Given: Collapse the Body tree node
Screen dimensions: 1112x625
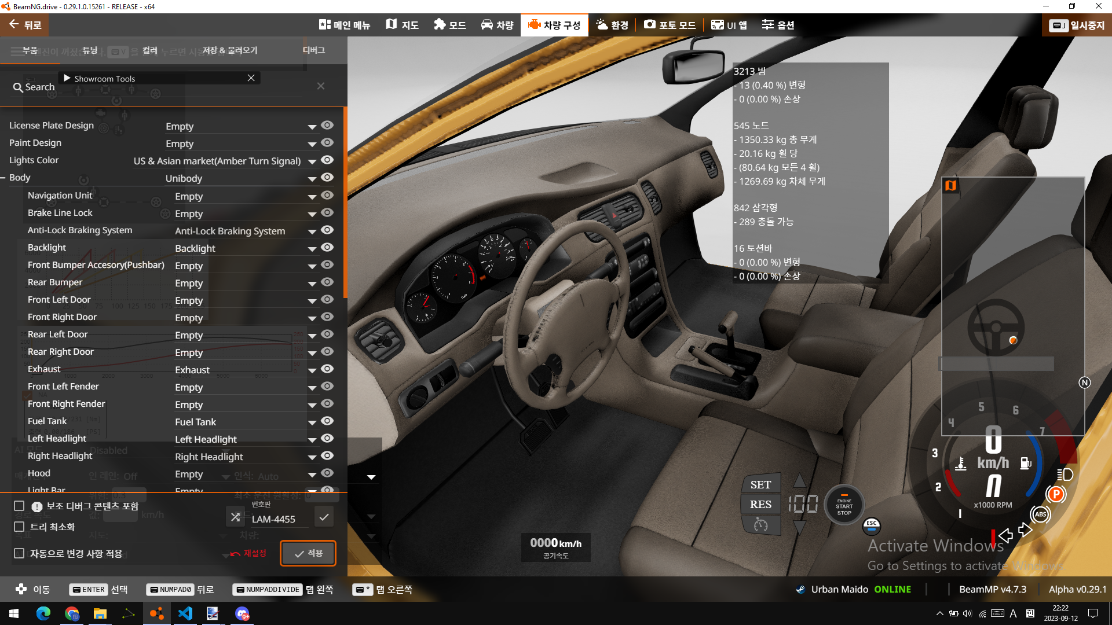Looking at the screenshot, I should [3, 178].
